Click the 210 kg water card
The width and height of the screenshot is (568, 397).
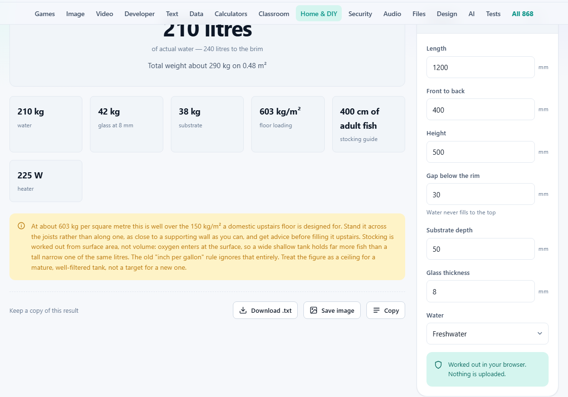tap(46, 124)
